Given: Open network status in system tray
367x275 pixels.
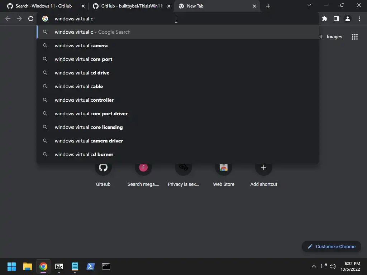Looking at the screenshot, I should (x=324, y=266).
